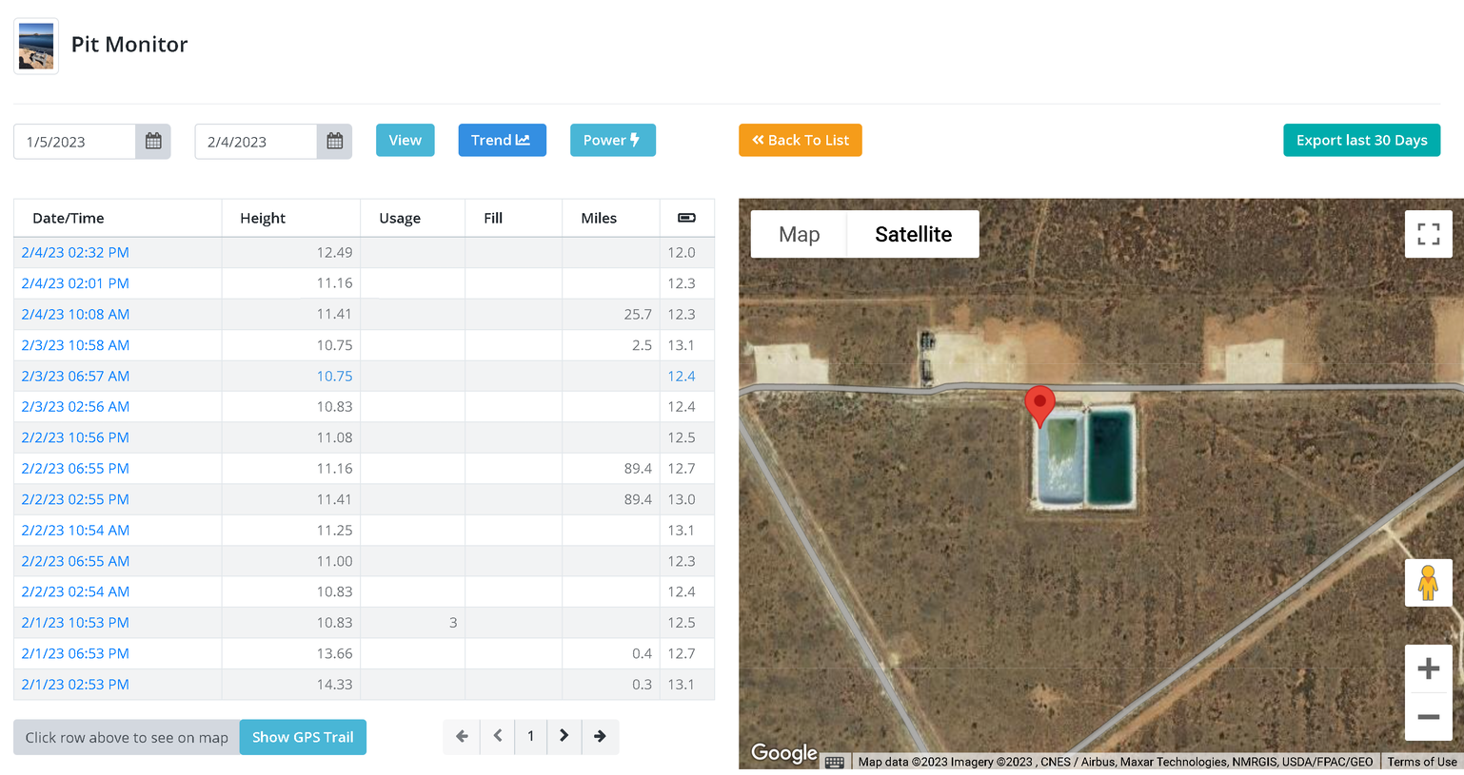The width and height of the screenshot is (1464, 775).
Task: Click the red location pin on map
Action: tap(1039, 403)
